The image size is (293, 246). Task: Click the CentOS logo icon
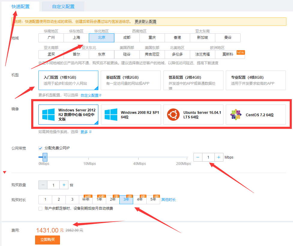(236, 114)
